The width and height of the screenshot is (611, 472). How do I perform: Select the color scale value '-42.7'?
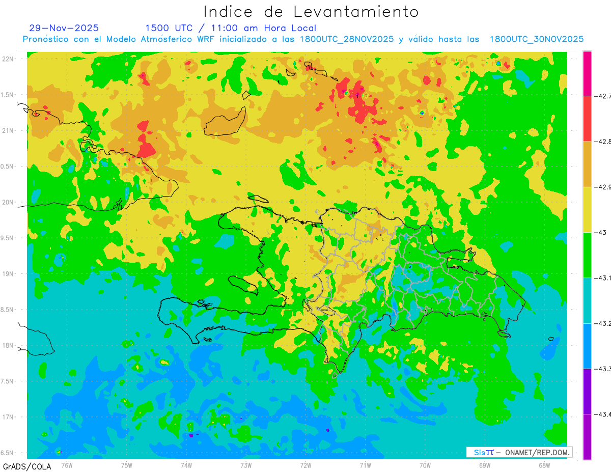click(602, 96)
